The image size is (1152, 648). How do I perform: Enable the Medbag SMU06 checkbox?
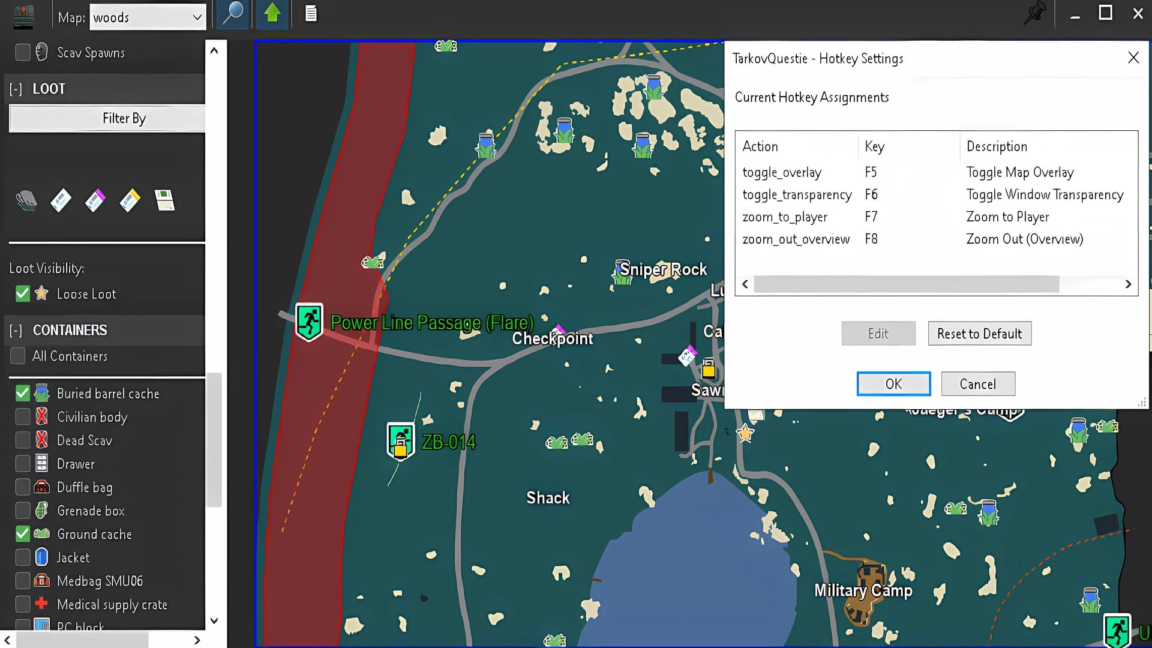[23, 581]
